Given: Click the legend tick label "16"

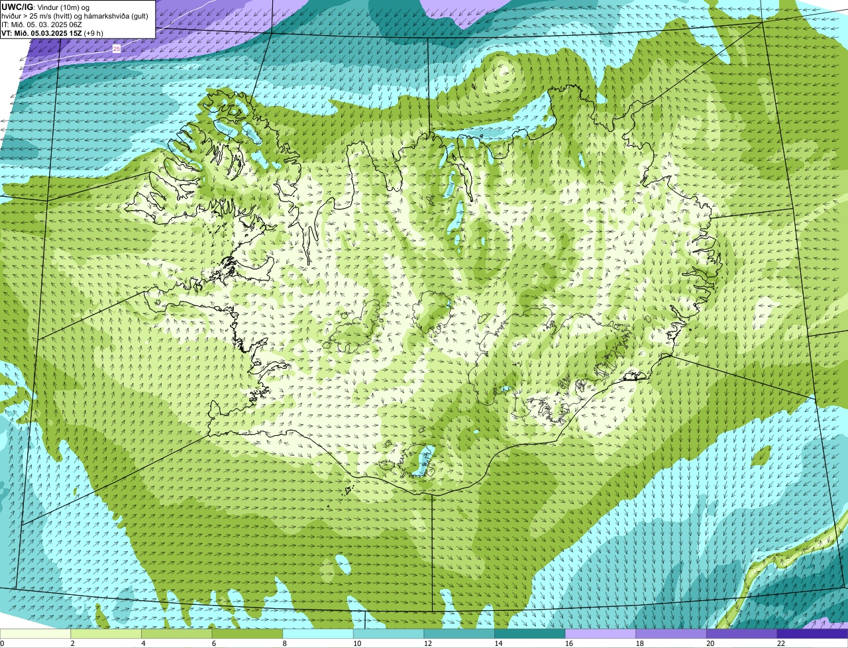Looking at the screenshot, I should tap(569, 643).
